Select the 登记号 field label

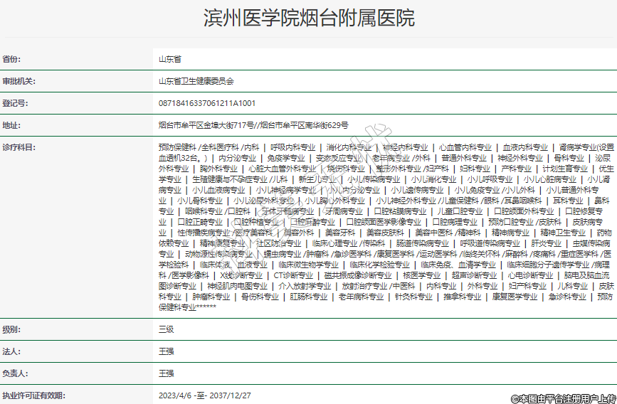pyautogui.click(x=15, y=103)
